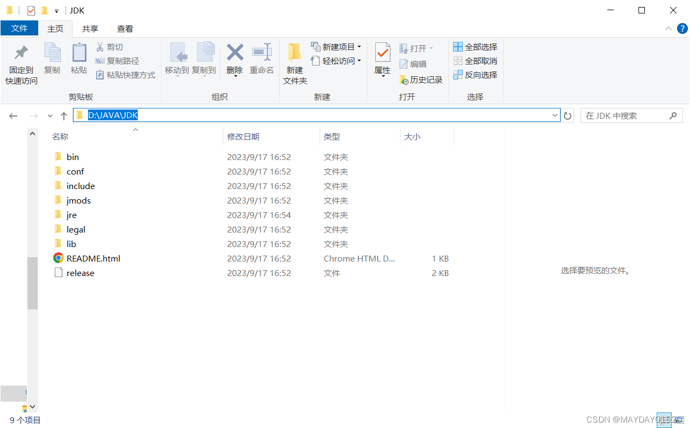Click Select all in the ribbon
This screenshot has height=428, width=690.
[475, 47]
